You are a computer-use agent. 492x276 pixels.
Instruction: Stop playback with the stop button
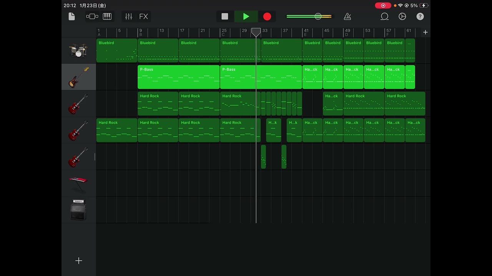click(225, 16)
